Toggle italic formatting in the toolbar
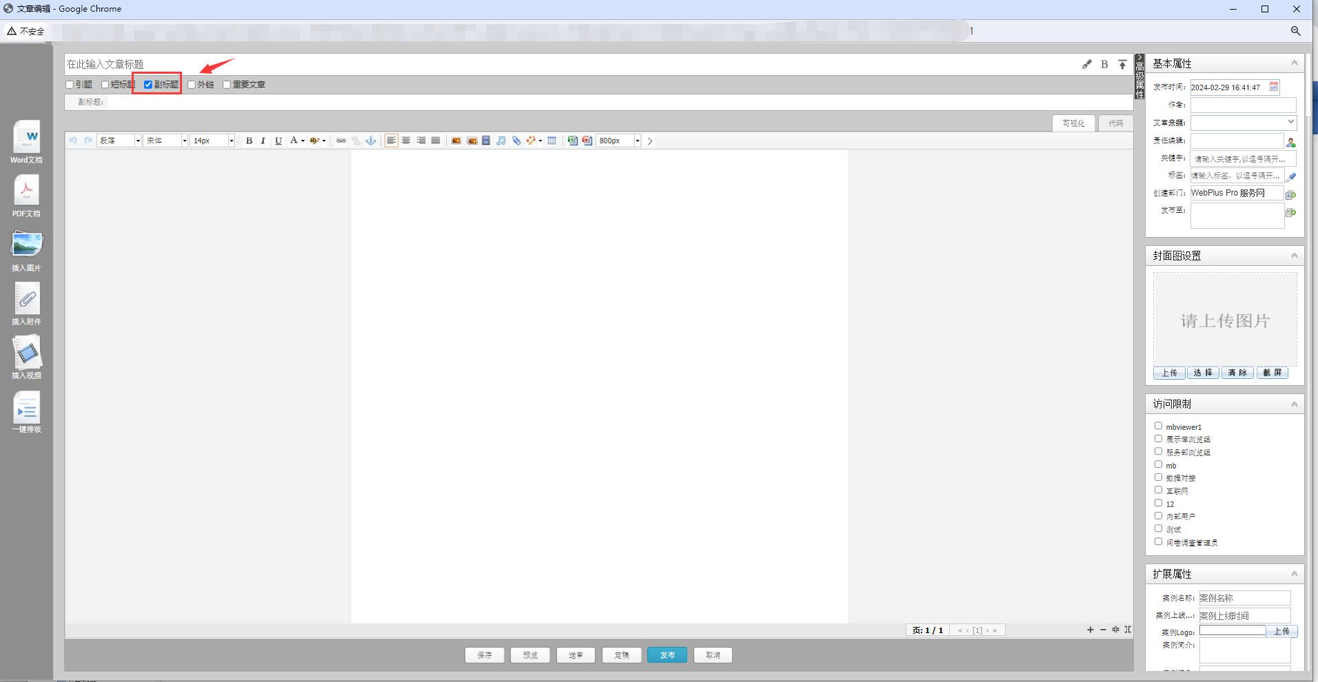1318x682 pixels. click(263, 141)
